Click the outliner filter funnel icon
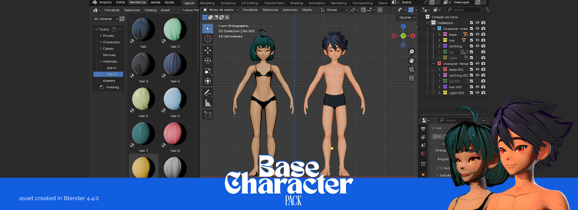The height and width of the screenshot is (210, 578). click(487, 10)
